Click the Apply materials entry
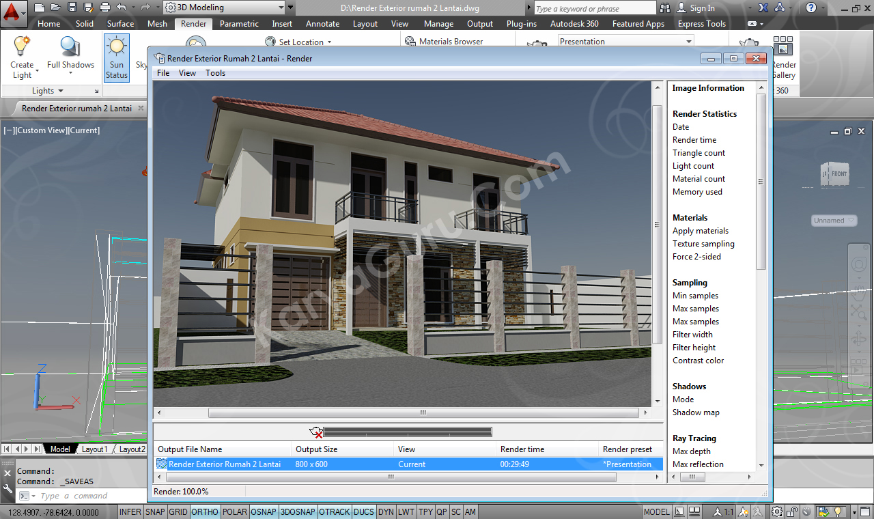This screenshot has height=519, width=874. [x=700, y=230]
